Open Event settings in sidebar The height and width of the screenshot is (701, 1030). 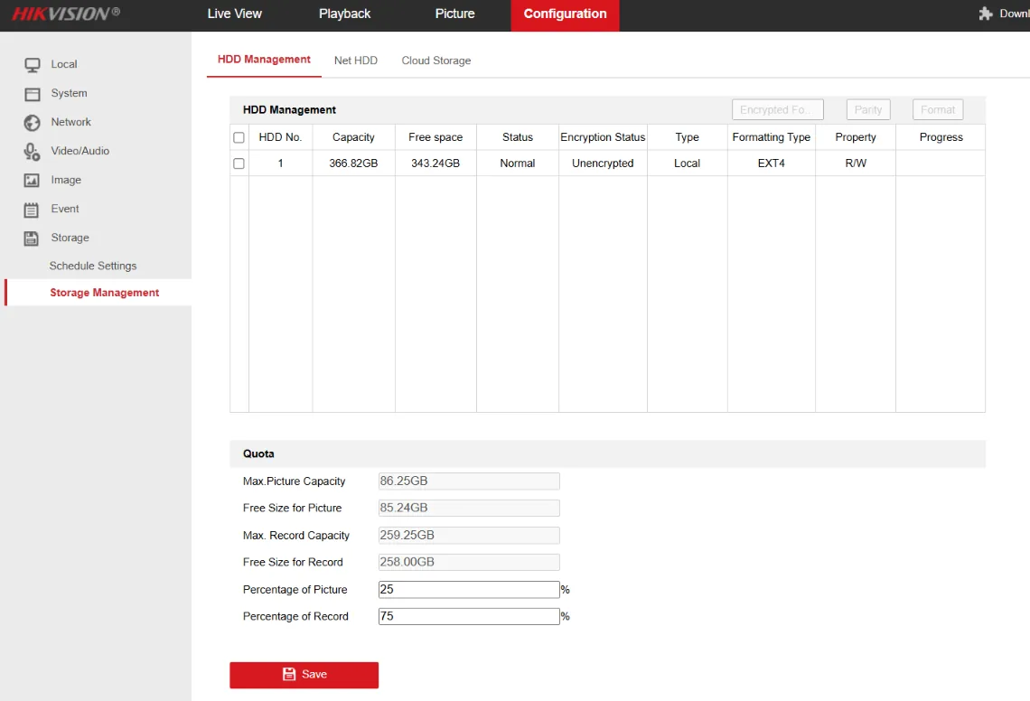(x=65, y=209)
